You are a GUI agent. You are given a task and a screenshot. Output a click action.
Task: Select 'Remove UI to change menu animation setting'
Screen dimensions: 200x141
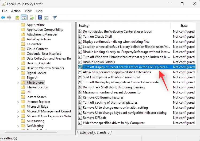click(x=115, y=108)
